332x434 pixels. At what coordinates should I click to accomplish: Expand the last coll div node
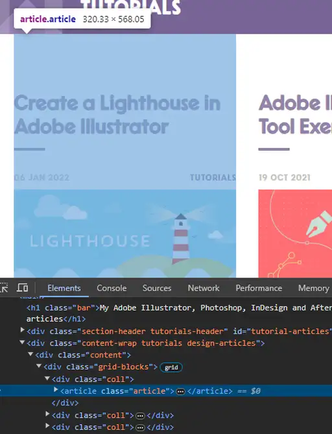[47, 426]
